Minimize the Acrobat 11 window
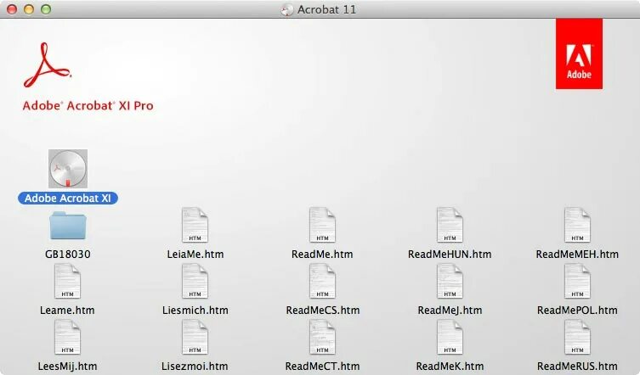Viewport: 640px width, 375px height. (x=29, y=9)
